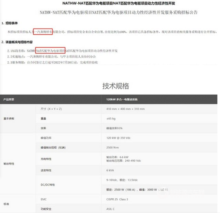
Task: Select the '120kW 多合一电驱动系统' header cell
Action: pos(126,100)
